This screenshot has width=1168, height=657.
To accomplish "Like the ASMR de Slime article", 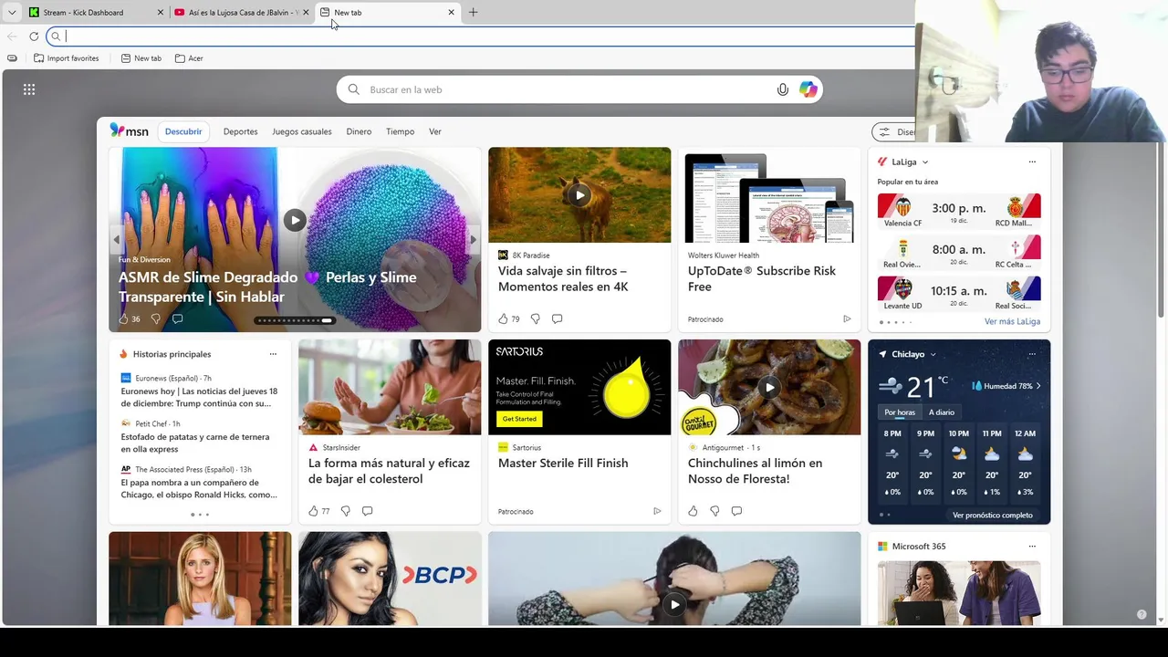I will click(124, 318).
